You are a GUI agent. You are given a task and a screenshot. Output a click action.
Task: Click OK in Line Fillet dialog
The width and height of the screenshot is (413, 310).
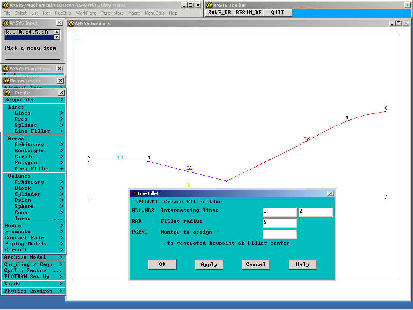pos(162,264)
